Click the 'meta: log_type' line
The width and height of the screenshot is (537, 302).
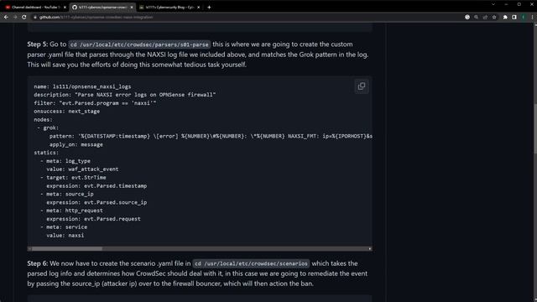[65, 161]
